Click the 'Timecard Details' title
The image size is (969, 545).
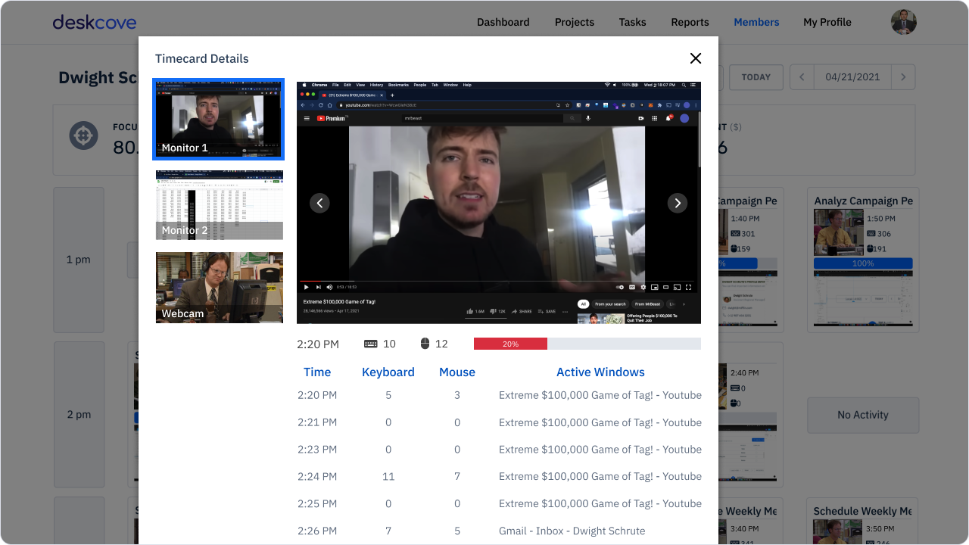tap(202, 58)
